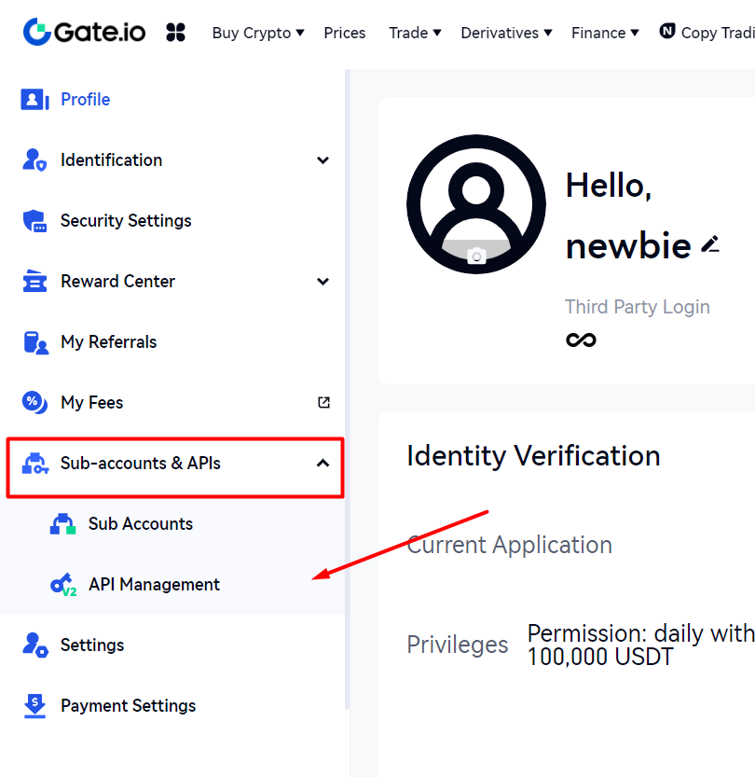Collapse Sub-accounts & APIs section

tap(323, 464)
